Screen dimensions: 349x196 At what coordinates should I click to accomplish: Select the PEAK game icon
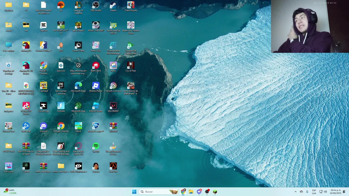(113, 67)
